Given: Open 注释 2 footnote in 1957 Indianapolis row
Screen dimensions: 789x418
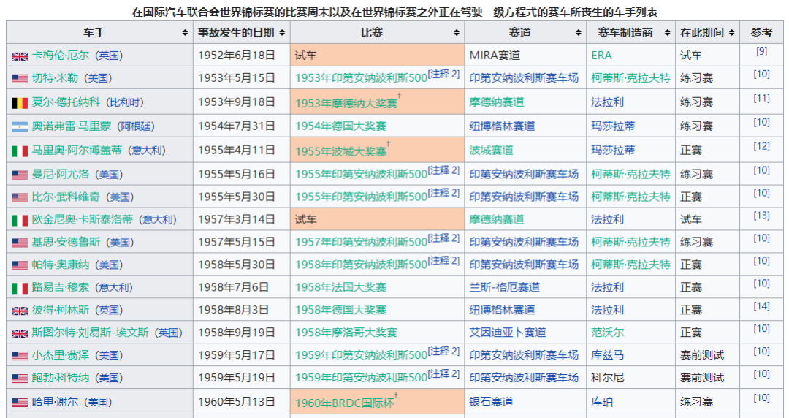Looking at the screenshot, I should tap(443, 237).
